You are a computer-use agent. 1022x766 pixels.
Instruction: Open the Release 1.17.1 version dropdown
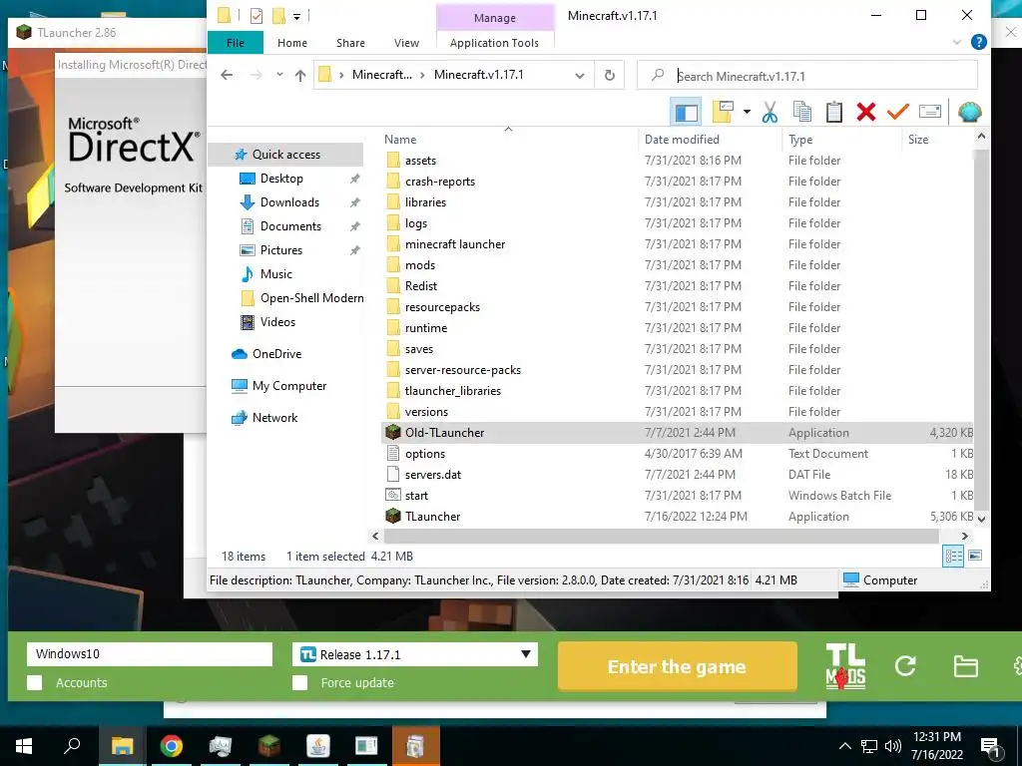click(415, 654)
